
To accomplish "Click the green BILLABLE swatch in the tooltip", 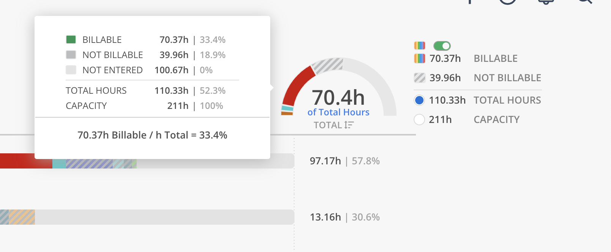I will [71, 39].
